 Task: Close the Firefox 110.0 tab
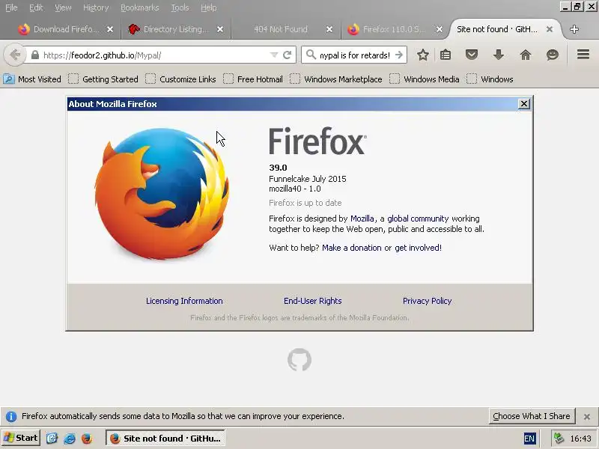(440, 29)
